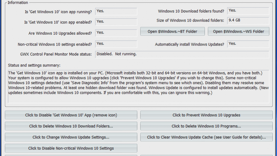Screen dimensions: 277x156
Task: Click 'Is 'Get Windows 10' icon app running?' label
Action: (58, 12)
